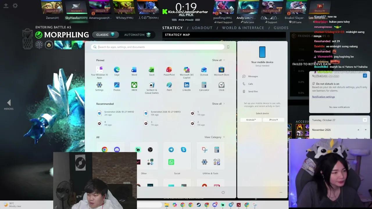This screenshot has height=209, width=372.
Task: Launch PowerPoint from pinned apps
Action: 169,71
